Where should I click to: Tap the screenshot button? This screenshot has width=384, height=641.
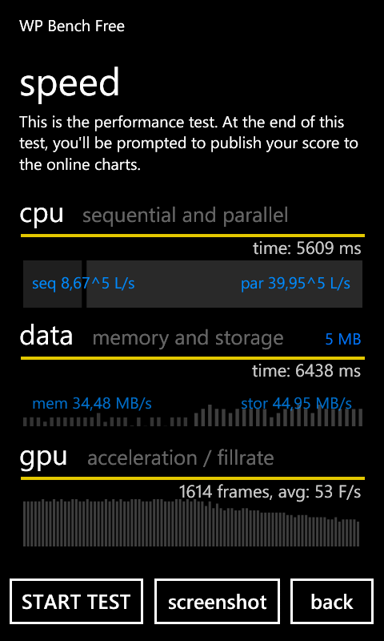coord(217,602)
